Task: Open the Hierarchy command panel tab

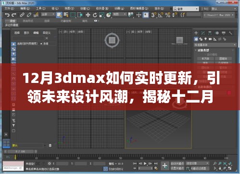Action: click(x=210, y=33)
